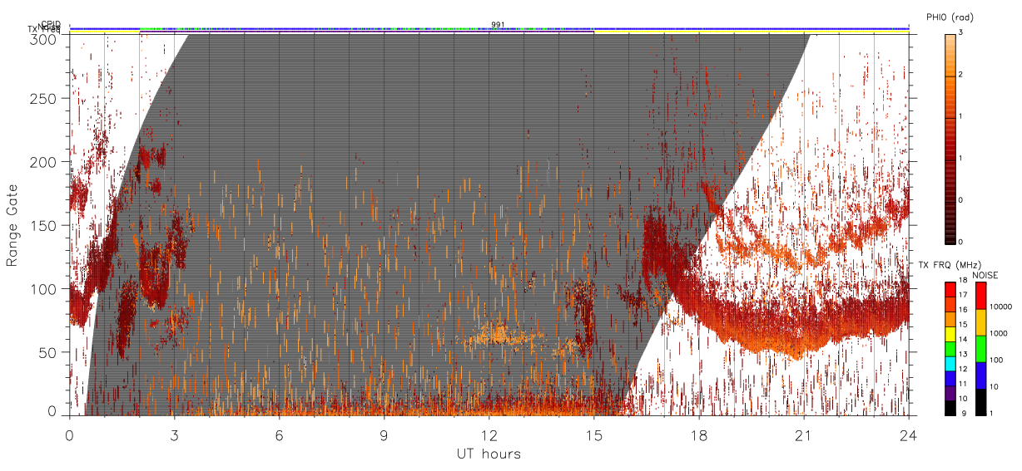Click the Range Gate tick label 300
Viewport: 1022px width, 471px height.
tap(42, 39)
